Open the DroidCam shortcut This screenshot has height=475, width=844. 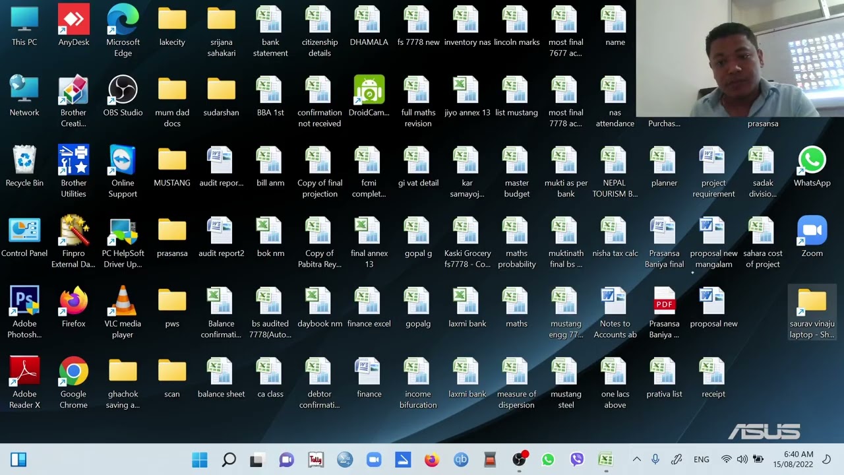(x=369, y=97)
